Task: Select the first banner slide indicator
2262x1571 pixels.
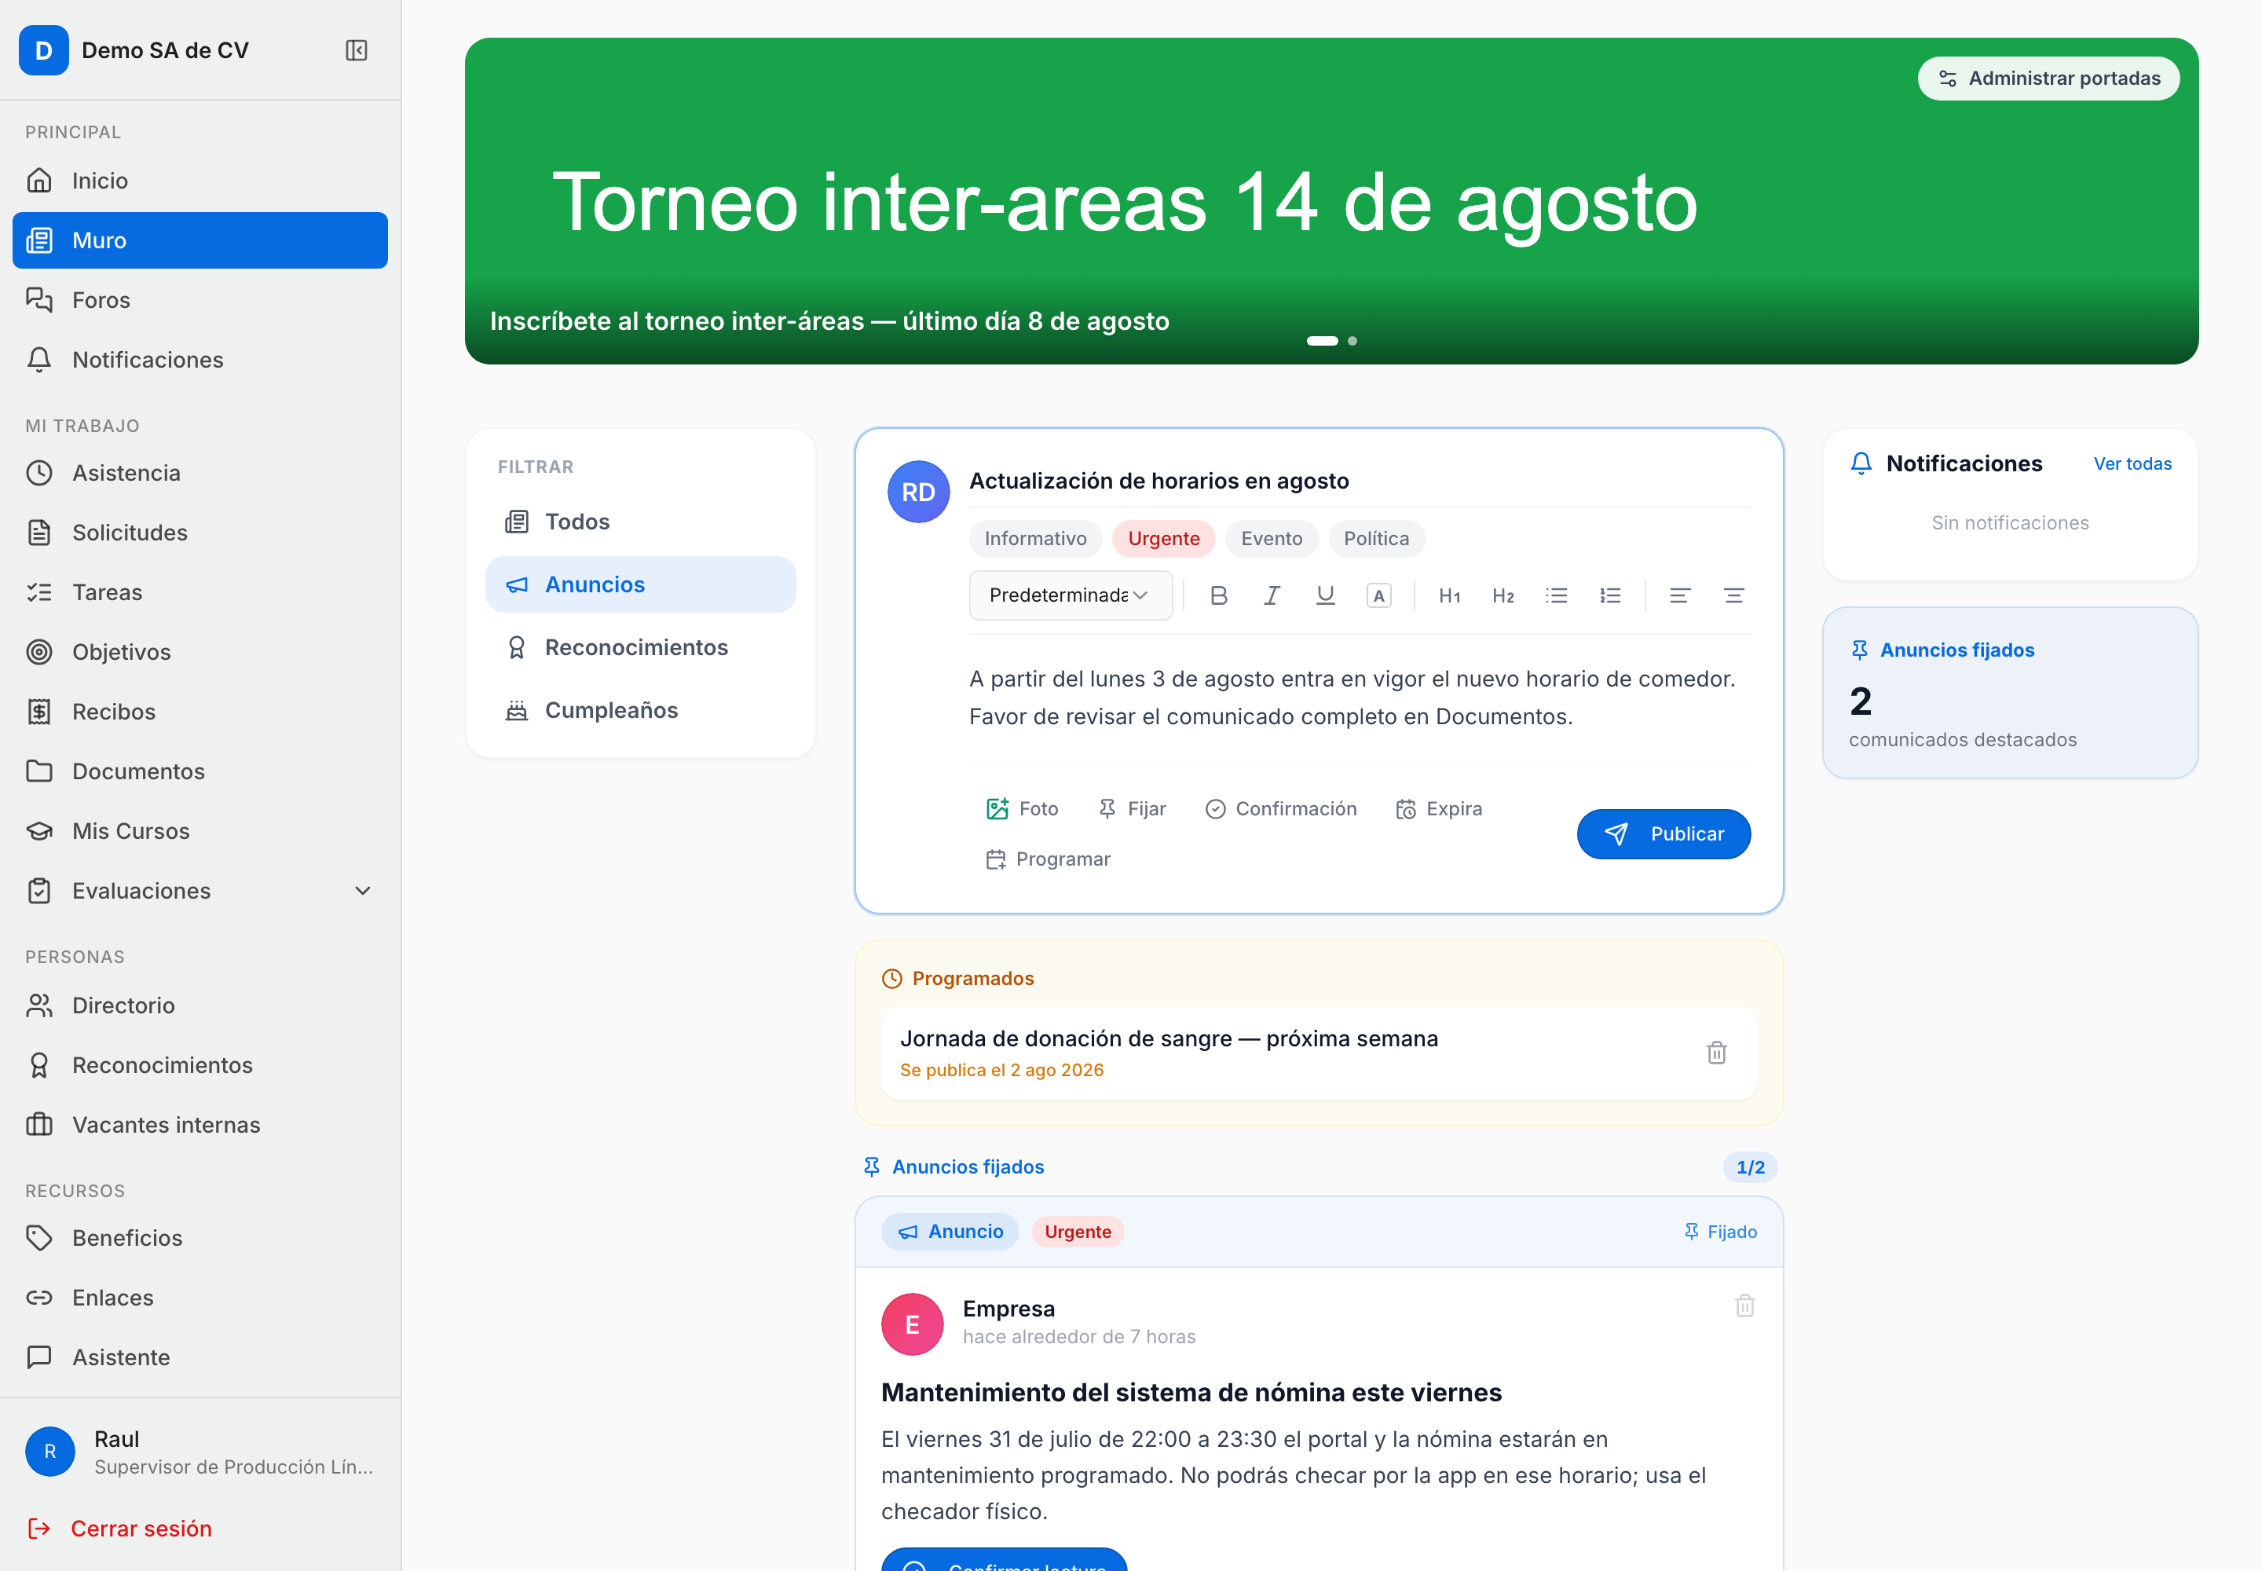Action: 1322,342
